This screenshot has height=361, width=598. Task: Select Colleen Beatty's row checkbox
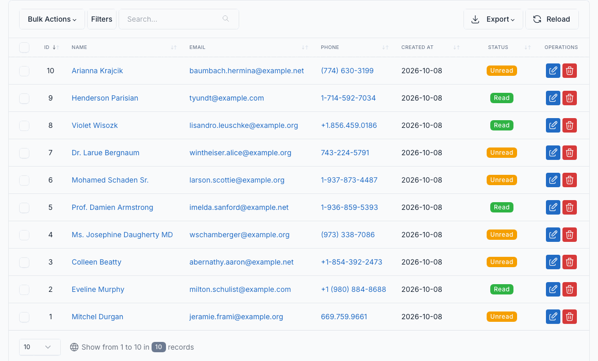coord(24,262)
